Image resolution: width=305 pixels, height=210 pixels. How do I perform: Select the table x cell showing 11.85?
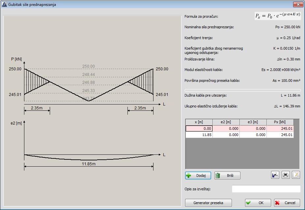coord(199,135)
